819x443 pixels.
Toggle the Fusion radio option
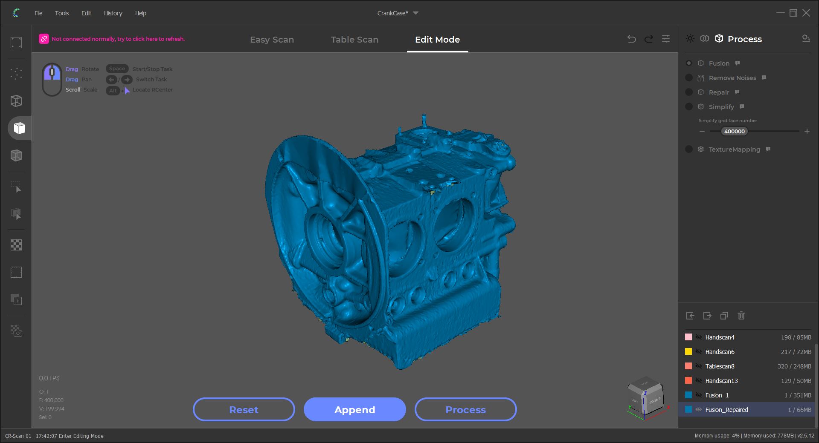tap(689, 63)
